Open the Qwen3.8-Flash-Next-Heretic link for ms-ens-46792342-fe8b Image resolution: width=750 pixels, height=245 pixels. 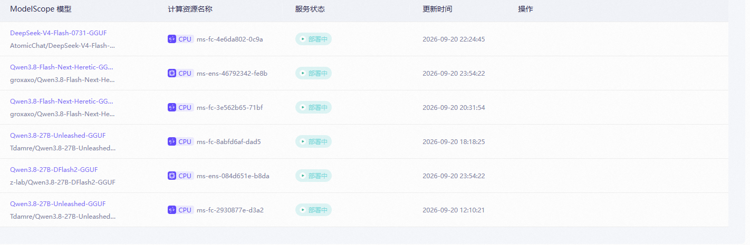(x=62, y=67)
